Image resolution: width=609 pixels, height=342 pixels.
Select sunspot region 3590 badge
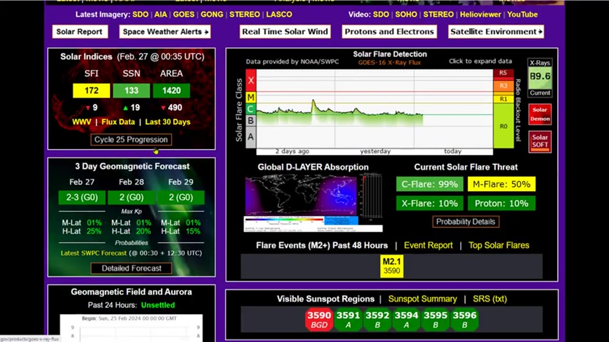[319, 319]
